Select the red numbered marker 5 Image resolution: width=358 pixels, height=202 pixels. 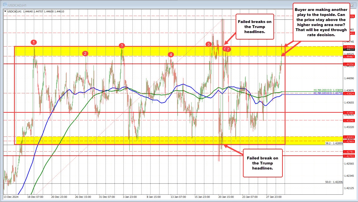[x=209, y=45]
